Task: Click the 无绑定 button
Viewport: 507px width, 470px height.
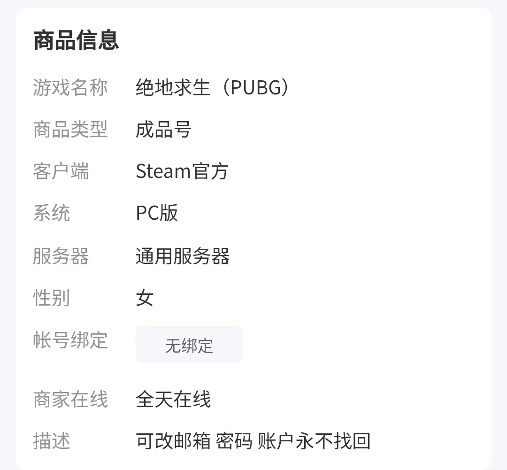Action: pos(189,345)
